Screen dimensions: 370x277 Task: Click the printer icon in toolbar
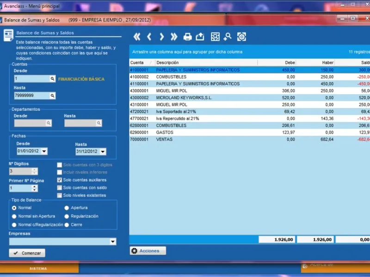187,37
